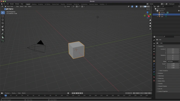This screenshot has height=101, width=180.
Task: Open the Object Mode dropdown
Action: (10, 6)
